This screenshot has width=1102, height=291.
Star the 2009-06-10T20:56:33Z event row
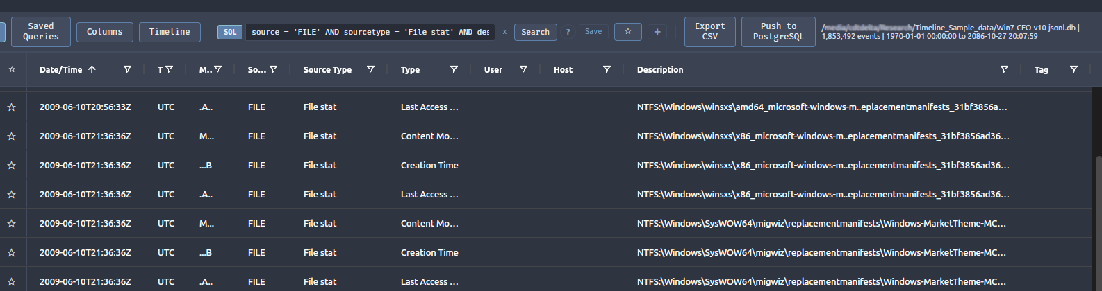pos(12,107)
